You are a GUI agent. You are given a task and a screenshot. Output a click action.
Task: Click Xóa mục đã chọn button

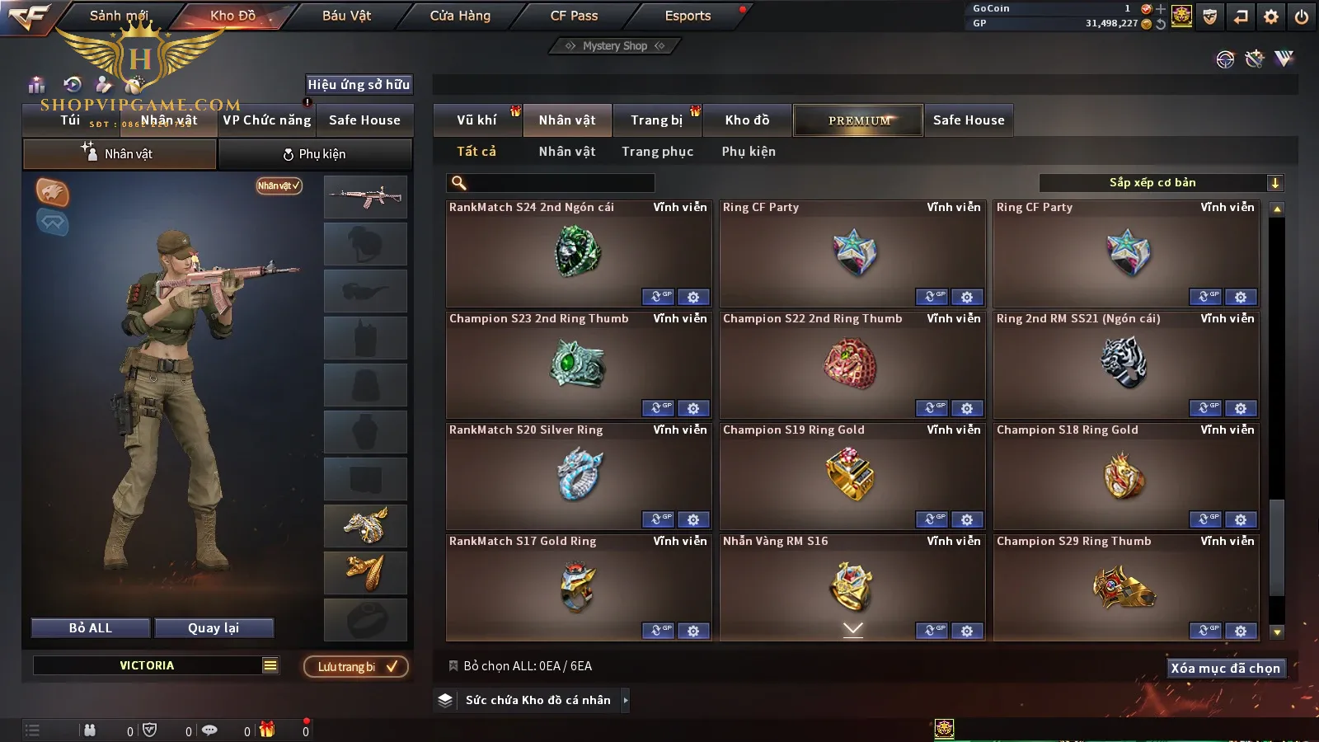tap(1226, 669)
